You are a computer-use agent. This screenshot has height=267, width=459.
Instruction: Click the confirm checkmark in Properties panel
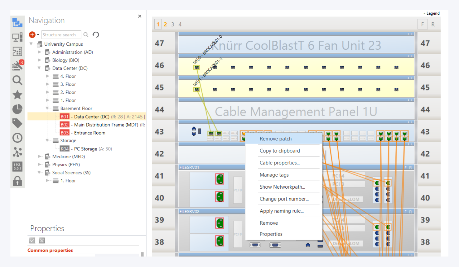coord(32,240)
